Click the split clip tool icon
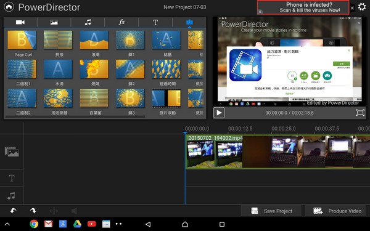This screenshot has height=231, width=370. 54,211
